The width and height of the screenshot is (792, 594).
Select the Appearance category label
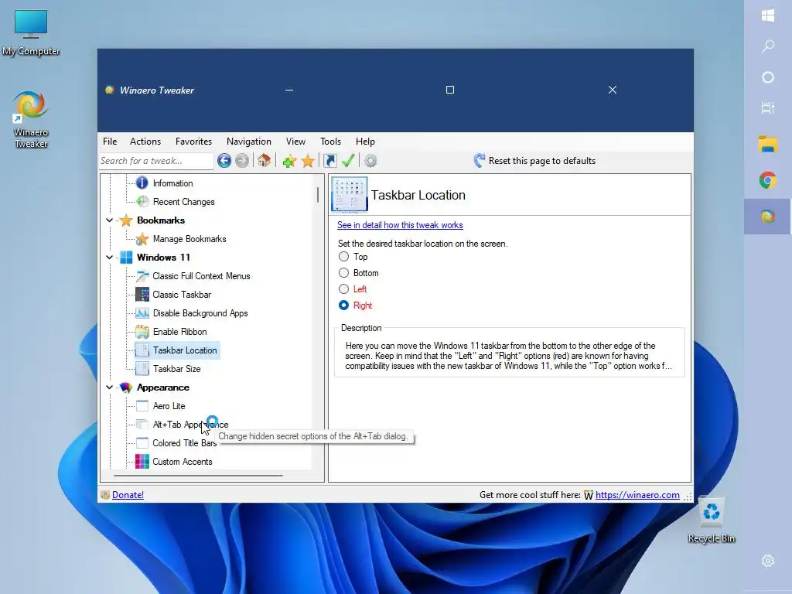click(x=163, y=387)
